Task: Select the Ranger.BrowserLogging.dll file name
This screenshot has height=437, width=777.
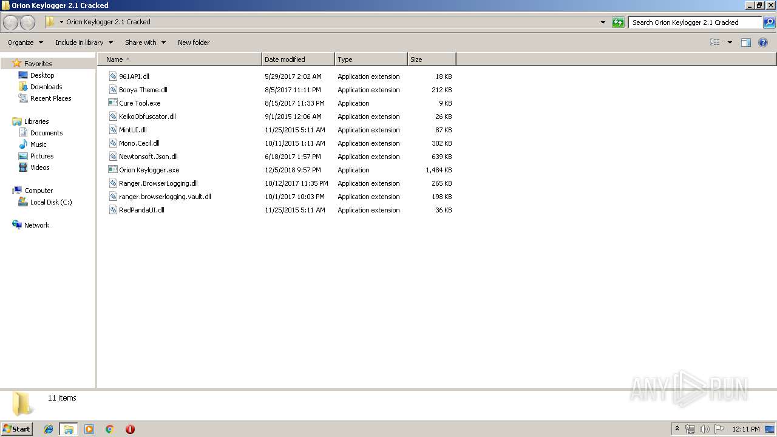Action: [x=158, y=183]
